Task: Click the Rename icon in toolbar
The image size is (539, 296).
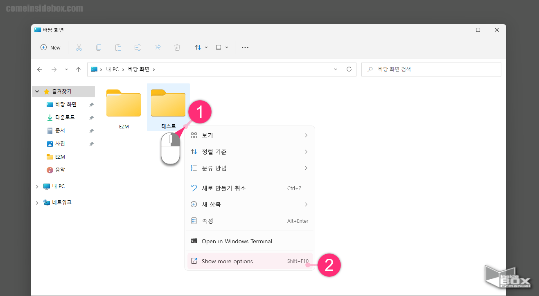Action: click(138, 47)
